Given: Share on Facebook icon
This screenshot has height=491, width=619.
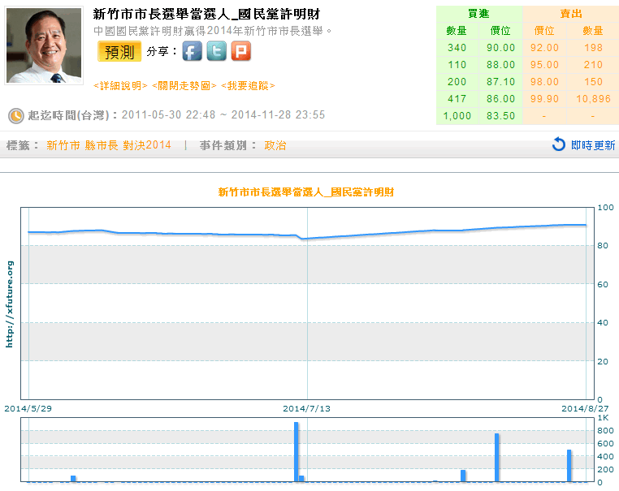Looking at the screenshot, I should point(193,51).
